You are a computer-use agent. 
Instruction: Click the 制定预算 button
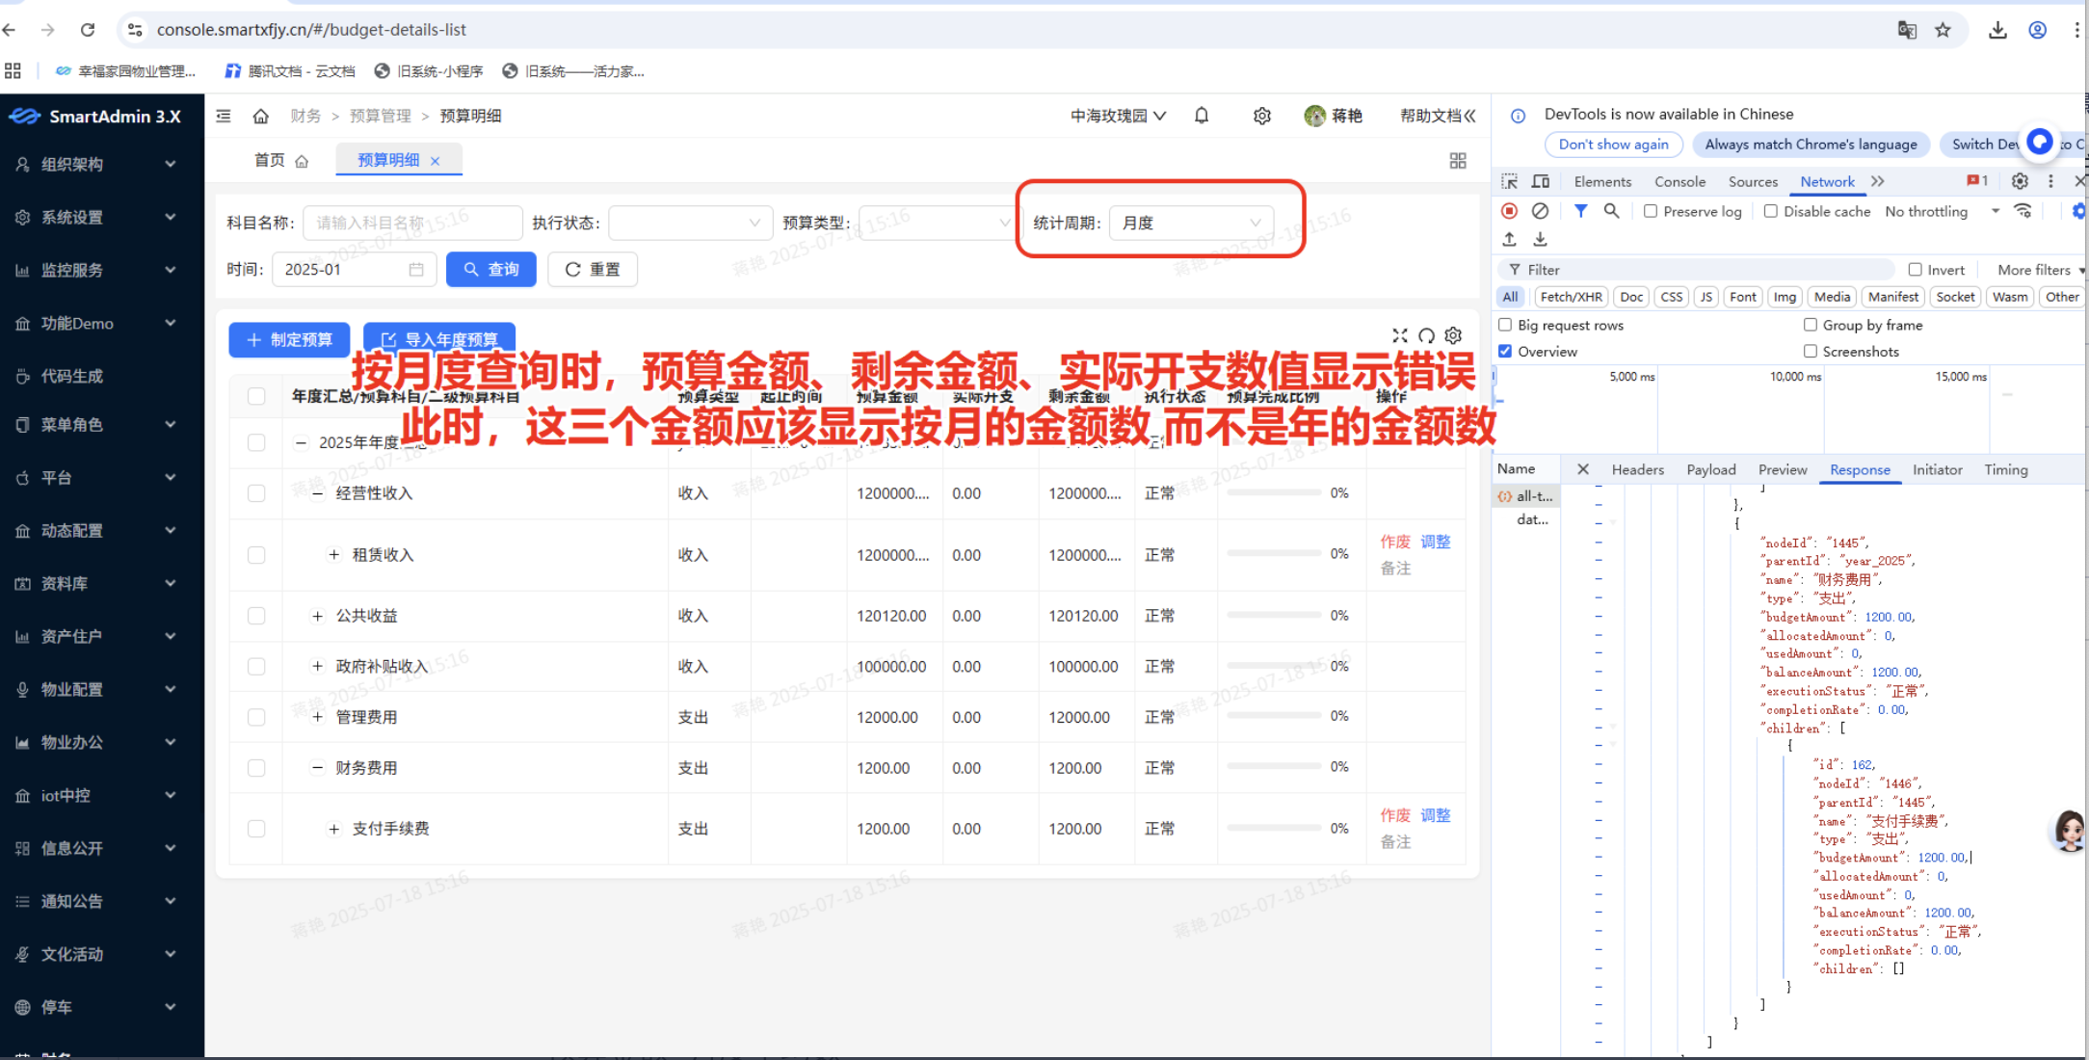pyautogui.click(x=288, y=339)
